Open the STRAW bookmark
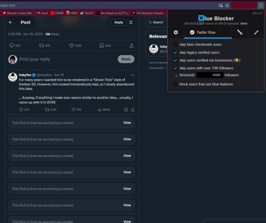The width and height of the screenshot is (266, 223). 57,13
